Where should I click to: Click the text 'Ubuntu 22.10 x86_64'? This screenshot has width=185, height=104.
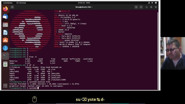pyautogui.click(x=68, y=15)
